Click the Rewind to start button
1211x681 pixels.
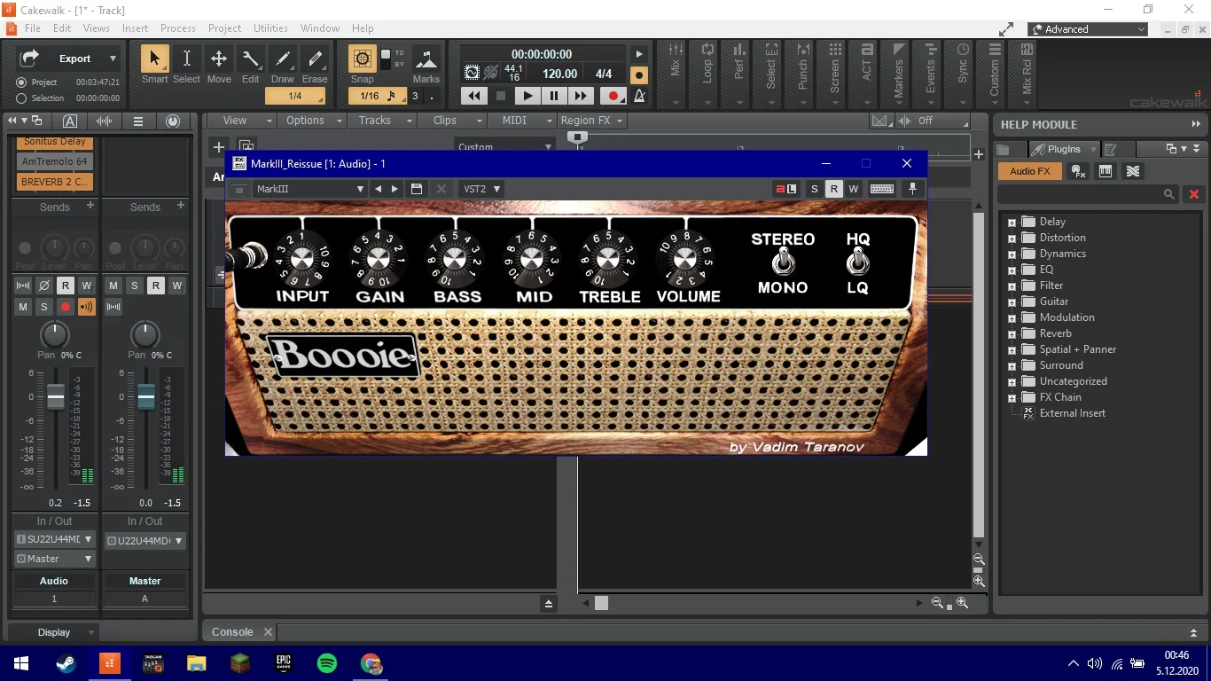474,96
